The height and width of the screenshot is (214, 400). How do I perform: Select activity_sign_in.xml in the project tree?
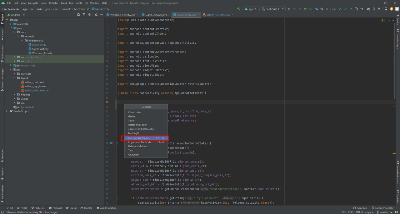35,86
